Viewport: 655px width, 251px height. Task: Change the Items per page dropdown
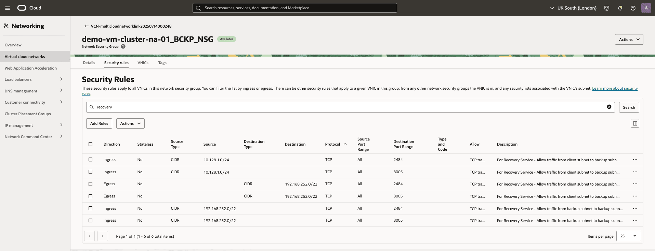click(x=629, y=236)
